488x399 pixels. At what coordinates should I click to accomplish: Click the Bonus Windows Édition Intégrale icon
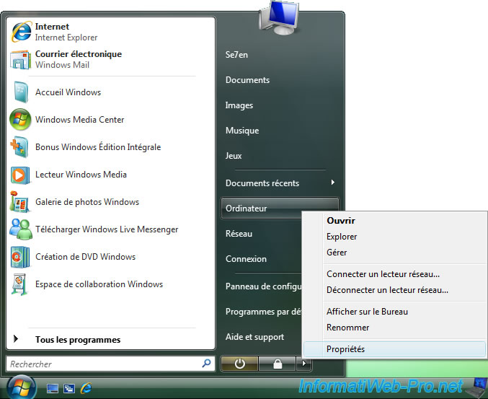click(19, 146)
